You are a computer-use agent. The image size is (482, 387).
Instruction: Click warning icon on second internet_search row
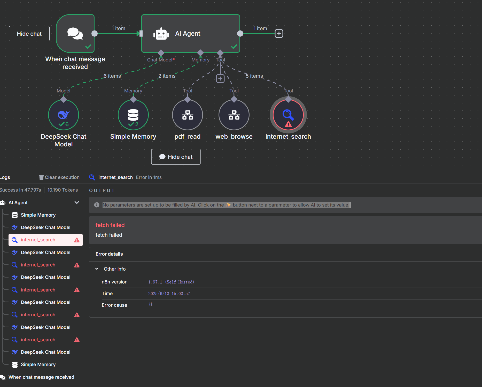(77, 265)
